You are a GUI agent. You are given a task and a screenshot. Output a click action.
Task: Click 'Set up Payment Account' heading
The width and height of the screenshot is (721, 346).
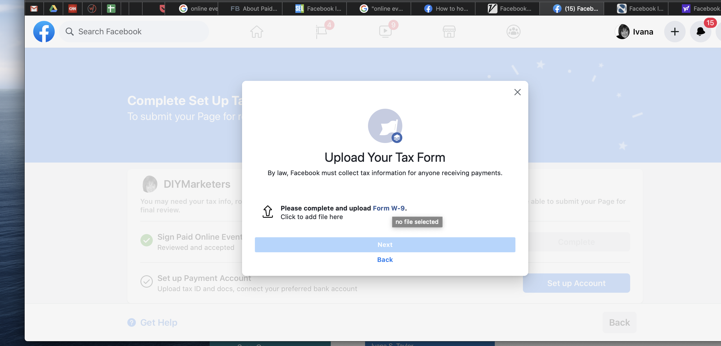[204, 278]
